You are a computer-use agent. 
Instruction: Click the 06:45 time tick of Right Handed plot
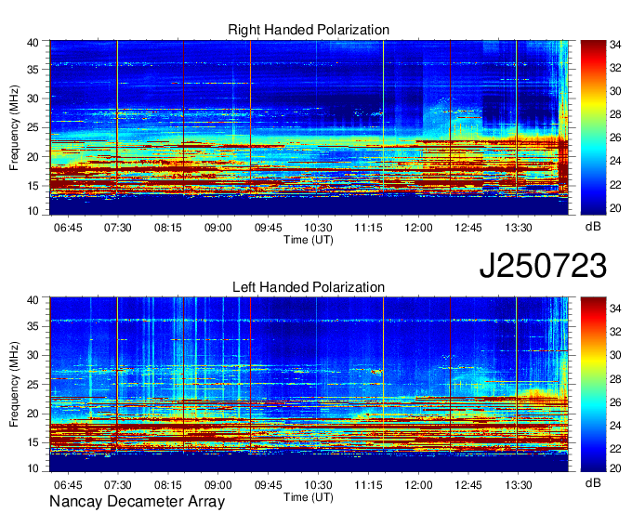pos(68,228)
